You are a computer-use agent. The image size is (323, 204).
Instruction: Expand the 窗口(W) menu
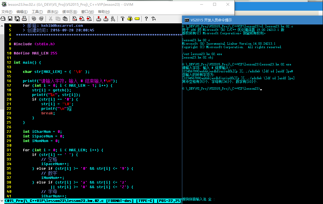pyautogui.click(x=87, y=12)
